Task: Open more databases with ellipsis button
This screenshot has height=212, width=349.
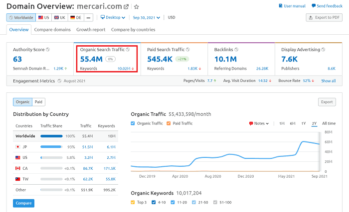Action: pos(88,17)
